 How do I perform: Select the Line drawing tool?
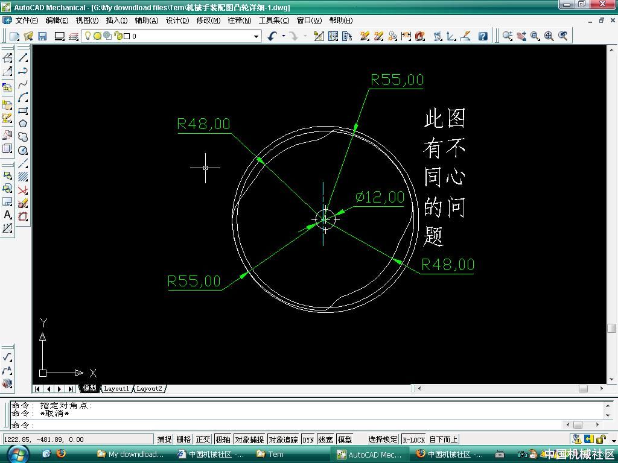coord(23,58)
